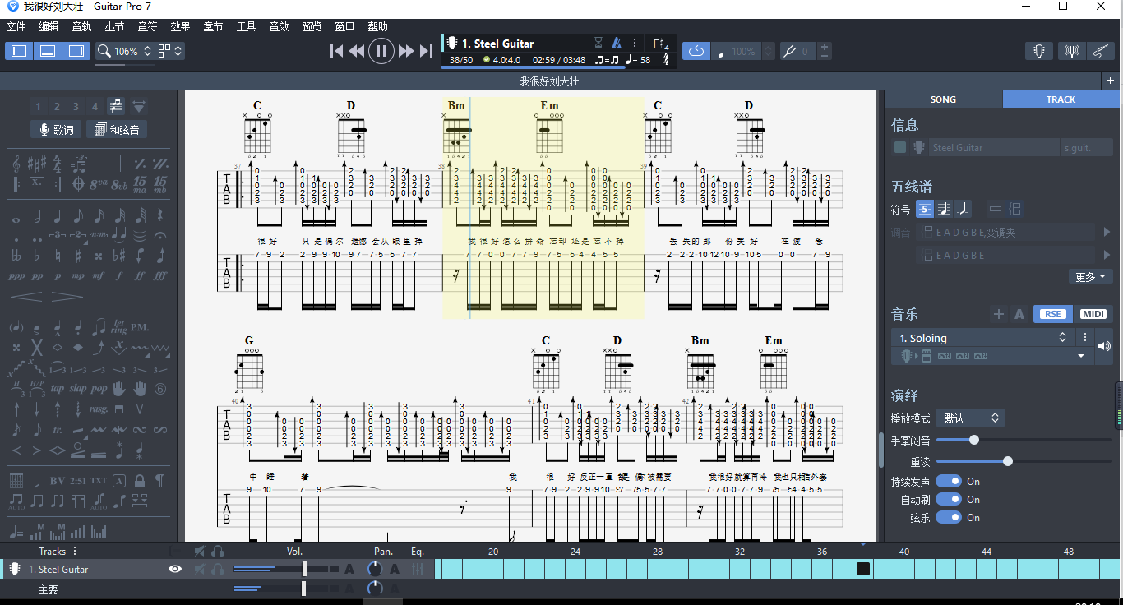
Task: Apply the sharp accidental
Action: click(x=79, y=256)
